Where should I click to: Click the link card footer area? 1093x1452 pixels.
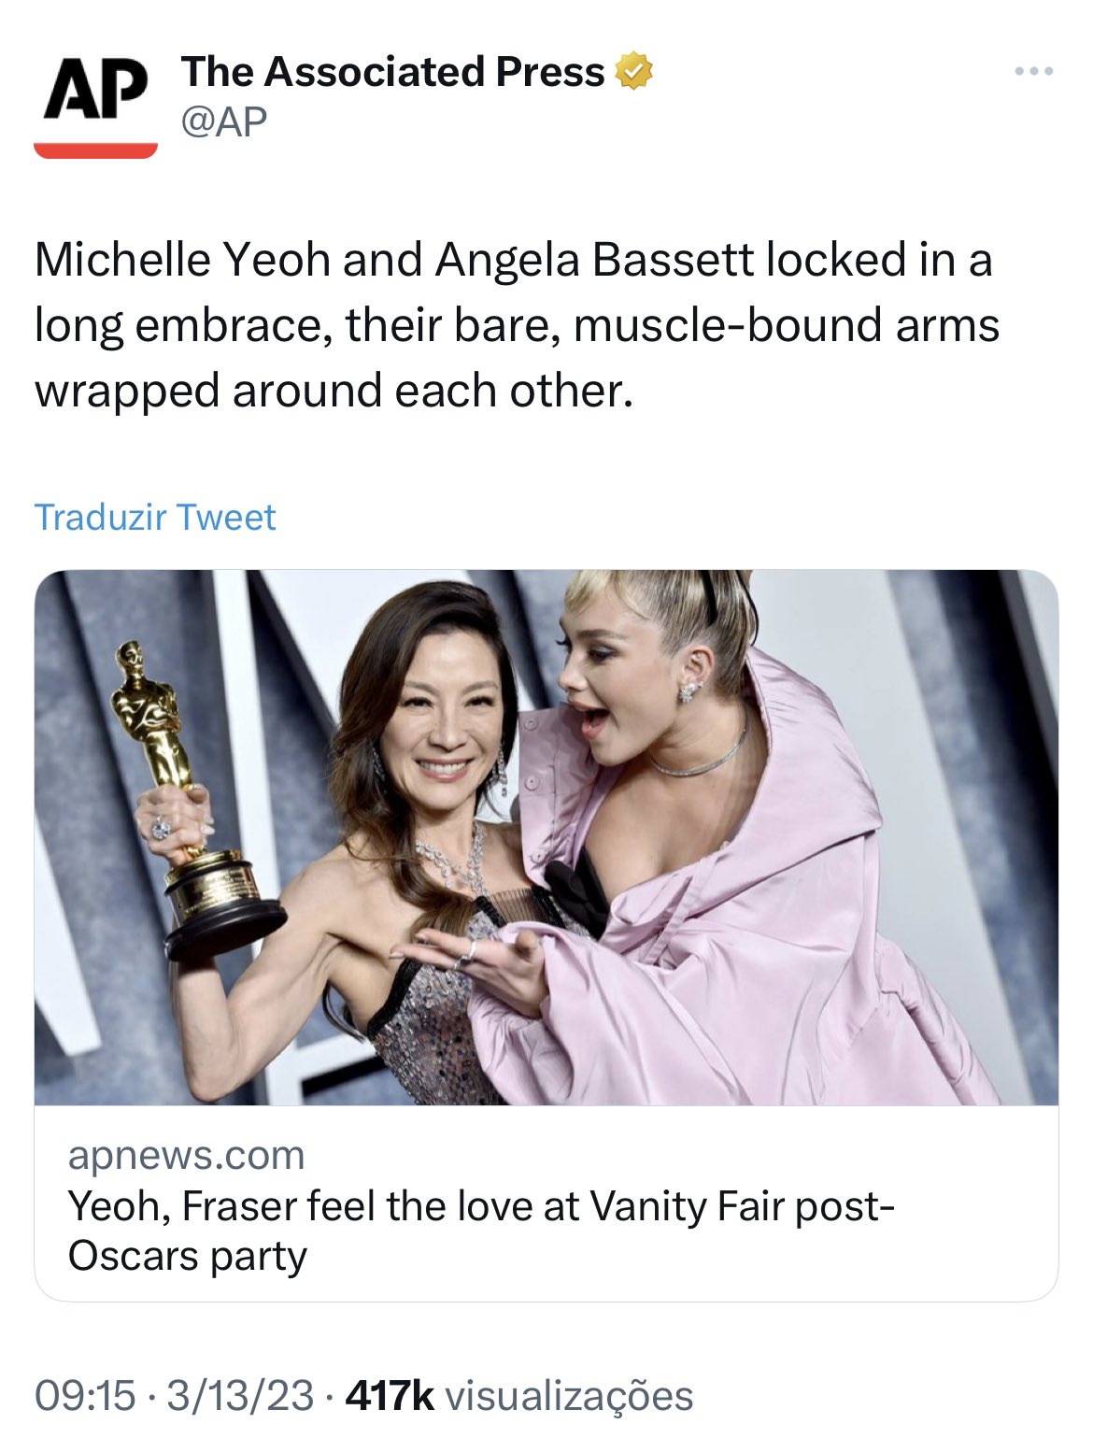click(x=546, y=1203)
